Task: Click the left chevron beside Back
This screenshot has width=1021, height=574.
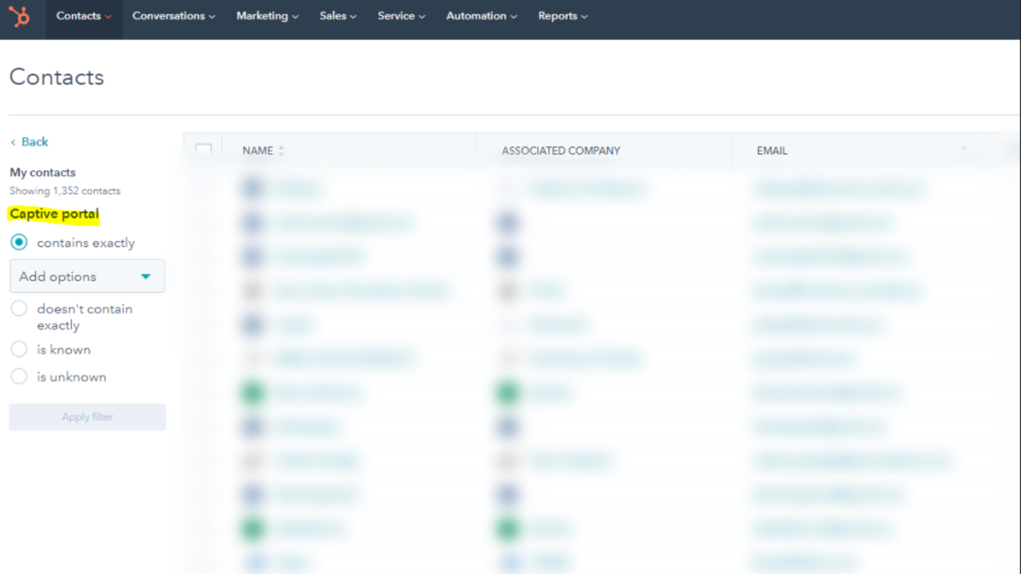Action: (x=13, y=142)
